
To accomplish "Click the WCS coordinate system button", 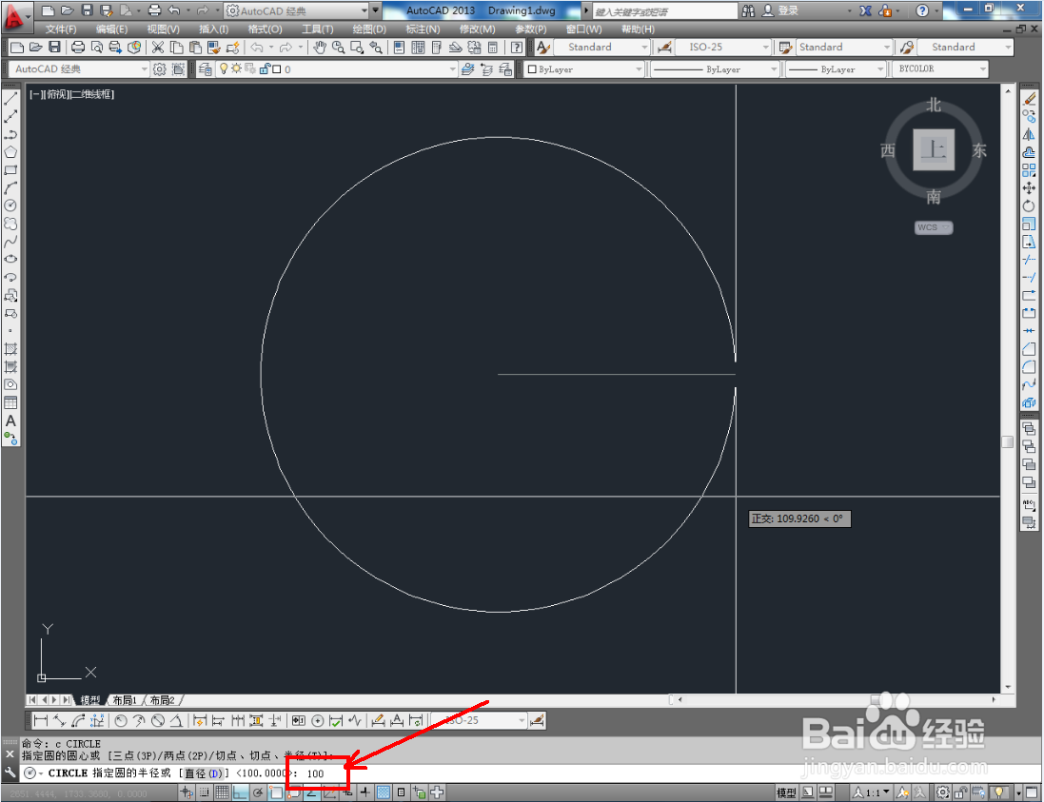I will point(933,227).
